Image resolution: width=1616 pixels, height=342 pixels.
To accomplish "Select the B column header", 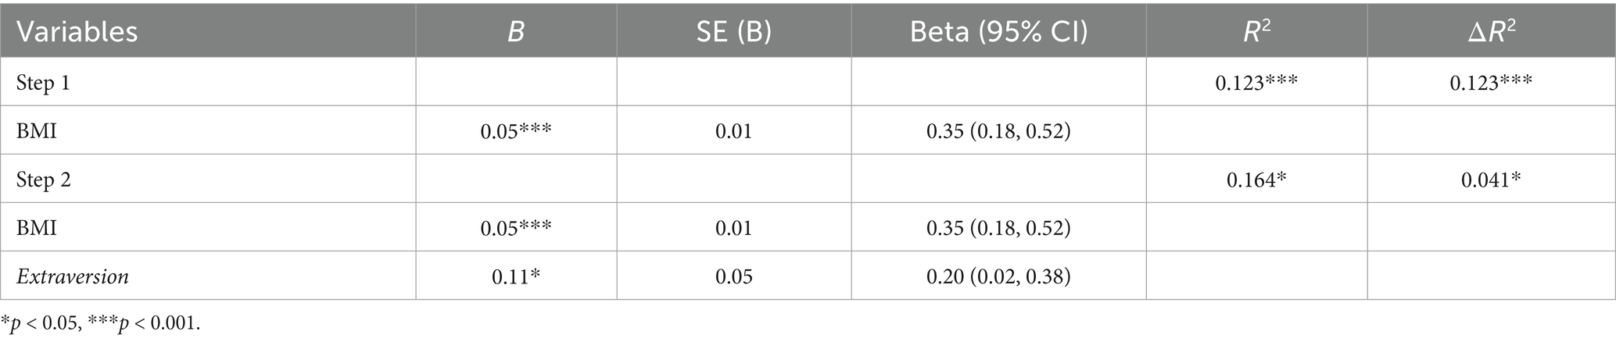I will point(515,32).
